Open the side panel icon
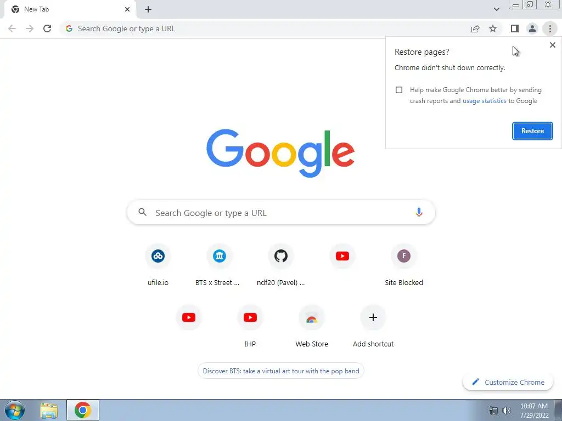Screen dimensions: 562x421 point(515,29)
